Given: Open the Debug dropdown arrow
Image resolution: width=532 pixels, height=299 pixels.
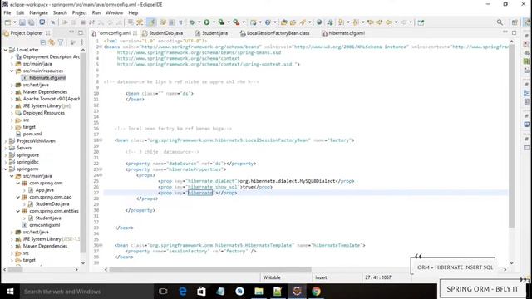Looking at the screenshot, I should 199,22.
